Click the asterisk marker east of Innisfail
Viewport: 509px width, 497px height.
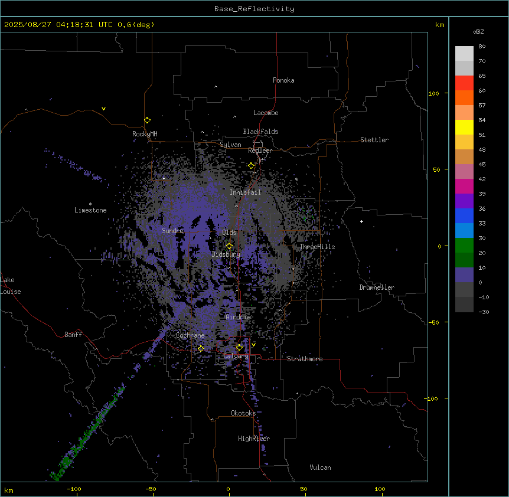[296, 179]
